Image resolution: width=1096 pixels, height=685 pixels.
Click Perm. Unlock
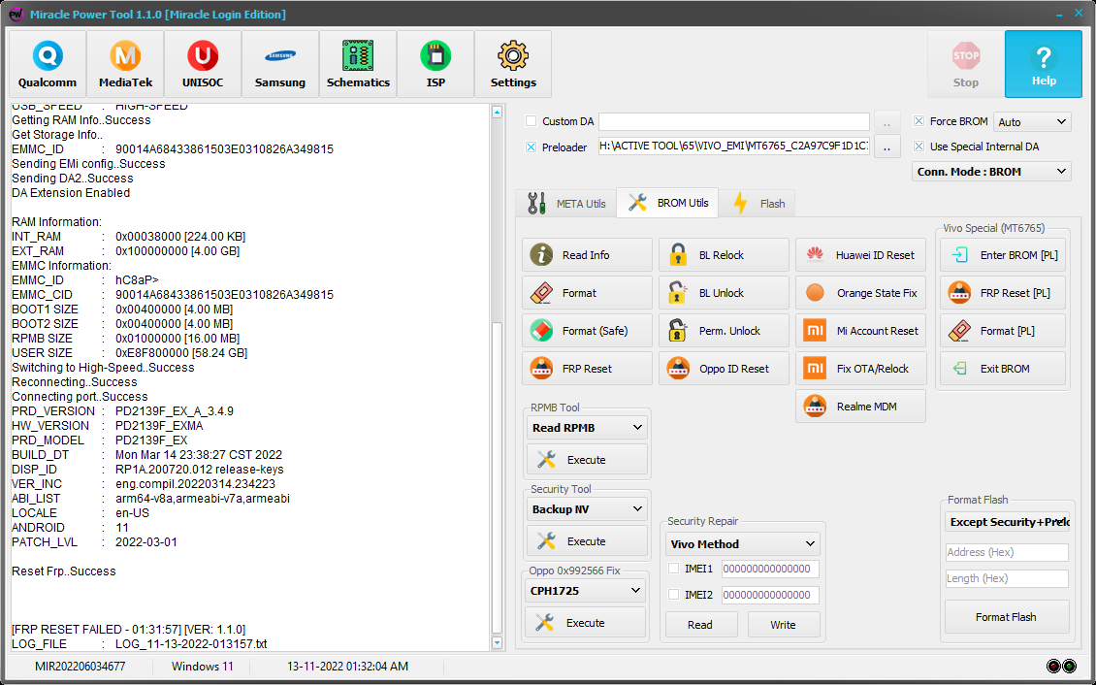(x=725, y=331)
